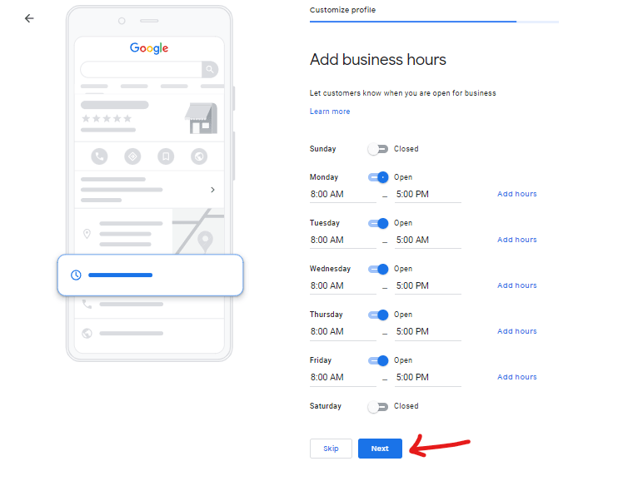The height and width of the screenshot is (481, 643).
Task: Open Wednesday opening time 8:00 AM field
Action: [x=343, y=286]
